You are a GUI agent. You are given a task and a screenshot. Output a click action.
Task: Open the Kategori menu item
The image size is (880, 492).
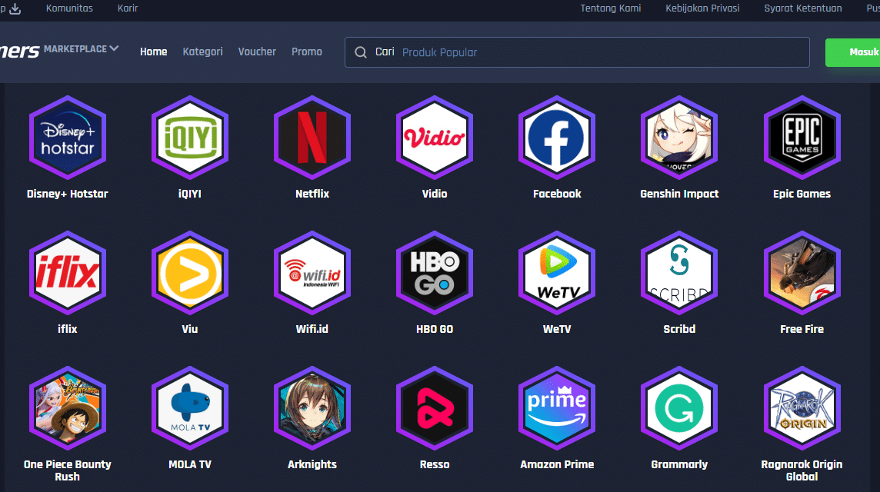click(x=202, y=52)
